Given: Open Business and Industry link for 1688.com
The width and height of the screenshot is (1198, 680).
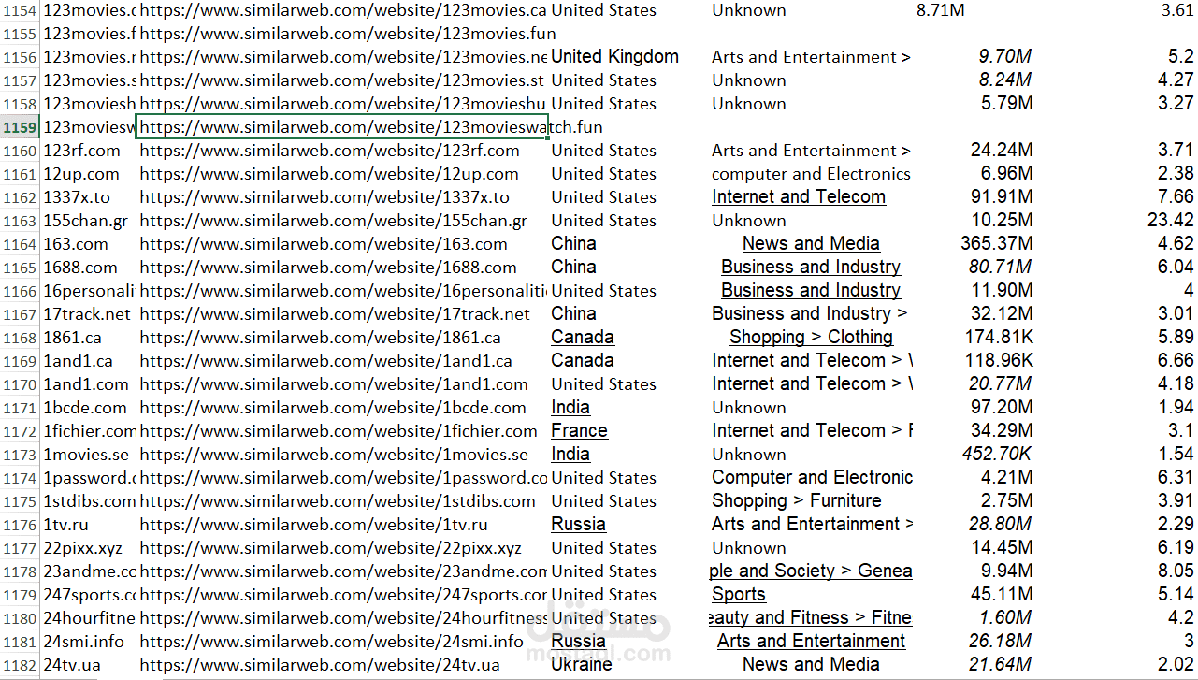Looking at the screenshot, I should pos(811,268).
